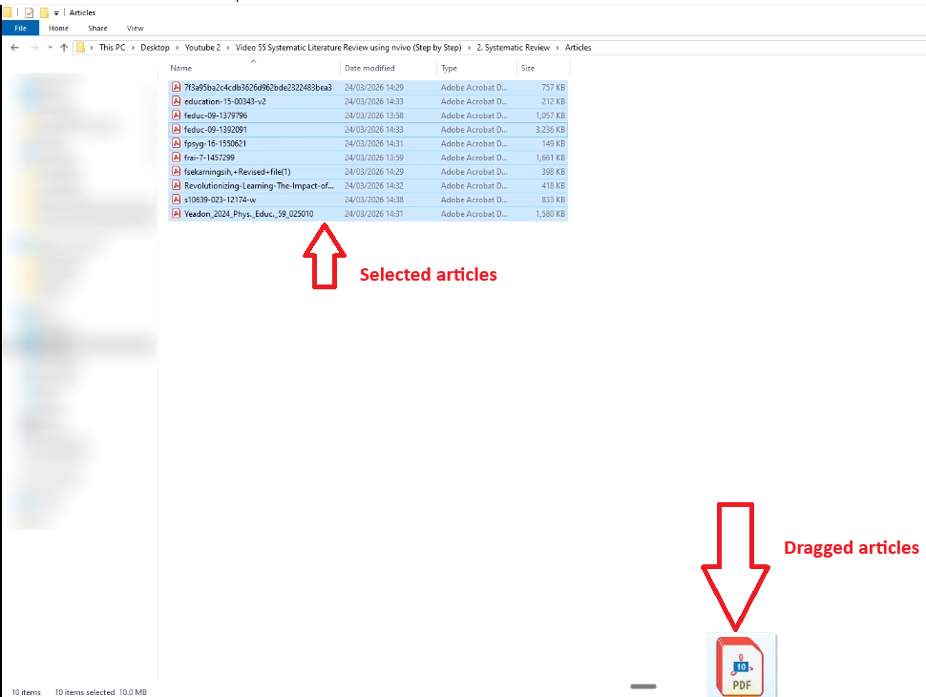Viewport: 926px width, 697px height.
Task: Click Desktop in the breadcrumb path
Action: [155, 47]
